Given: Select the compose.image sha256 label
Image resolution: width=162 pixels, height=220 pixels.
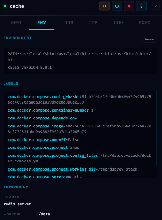Looking at the screenshot, I should click(x=79, y=129).
